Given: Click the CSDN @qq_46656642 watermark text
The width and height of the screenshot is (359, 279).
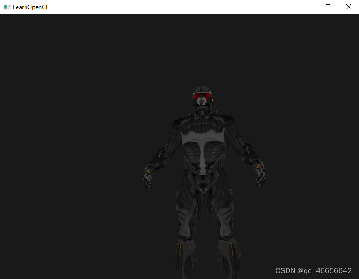Looking at the screenshot, I should (313, 270).
